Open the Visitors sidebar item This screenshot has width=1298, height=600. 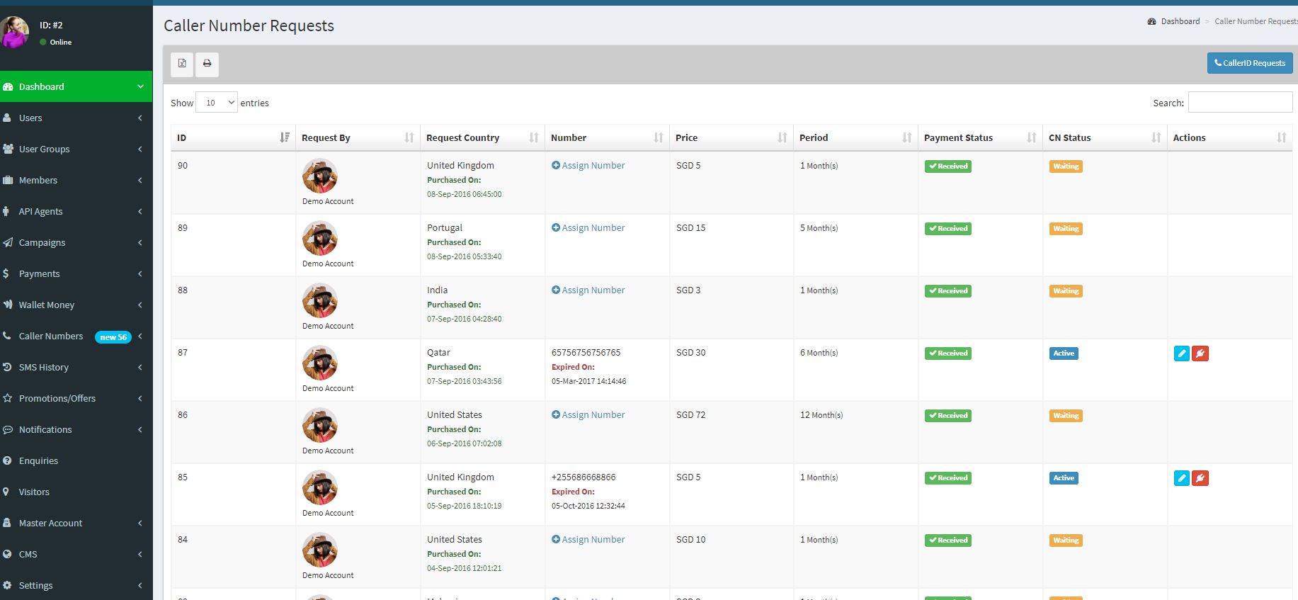coord(34,492)
